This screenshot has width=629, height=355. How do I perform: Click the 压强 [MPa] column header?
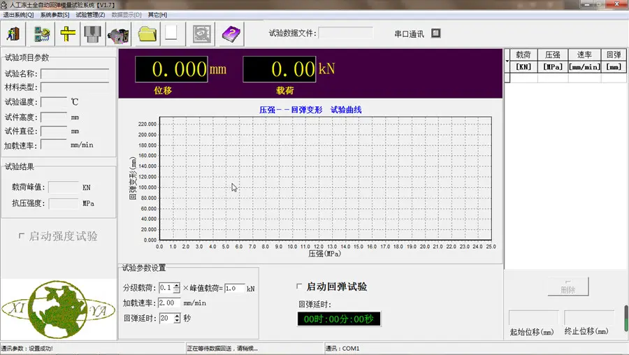coord(553,61)
